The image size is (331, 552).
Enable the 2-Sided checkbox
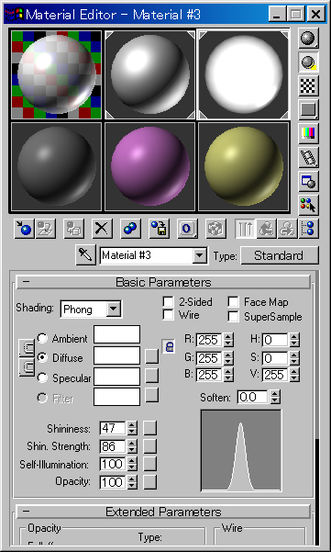coord(169,302)
